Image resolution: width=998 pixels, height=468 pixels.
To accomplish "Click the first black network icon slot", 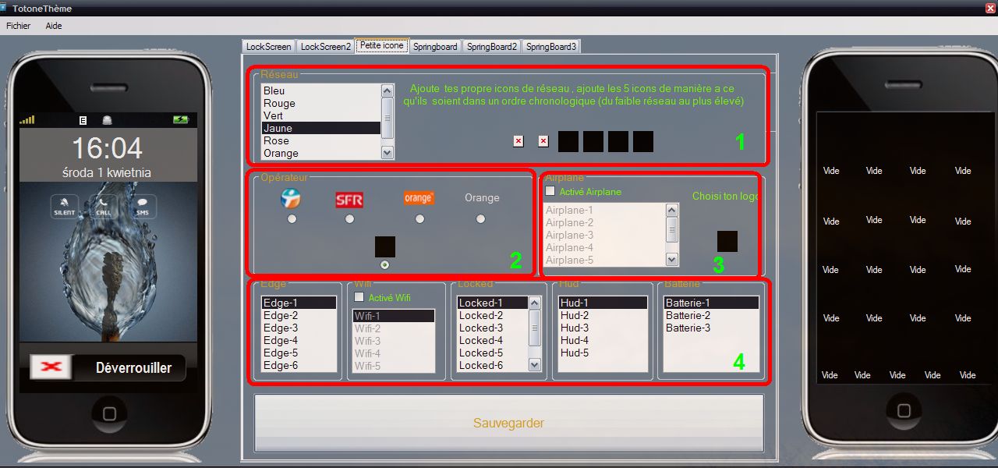I will [x=568, y=141].
